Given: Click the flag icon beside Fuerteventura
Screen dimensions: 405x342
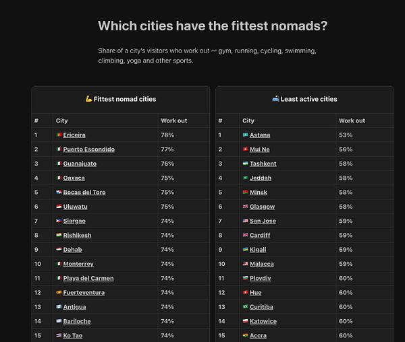Looking at the screenshot, I should point(59,292).
